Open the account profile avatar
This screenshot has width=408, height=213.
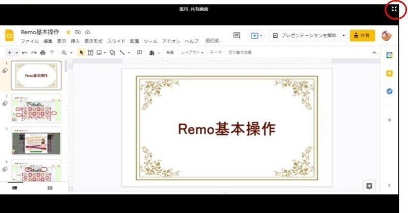pyautogui.click(x=387, y=36)
